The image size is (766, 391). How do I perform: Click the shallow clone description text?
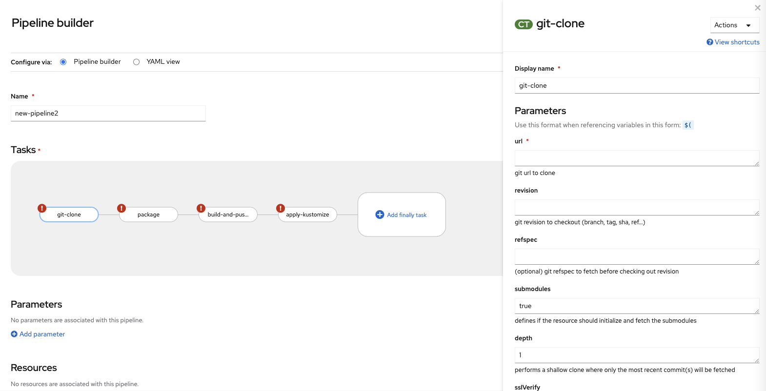tap(625, 370)
